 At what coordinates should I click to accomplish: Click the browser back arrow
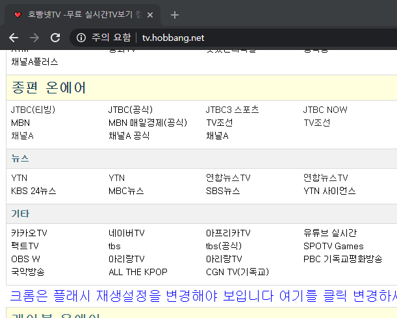[x=14, y=38]
